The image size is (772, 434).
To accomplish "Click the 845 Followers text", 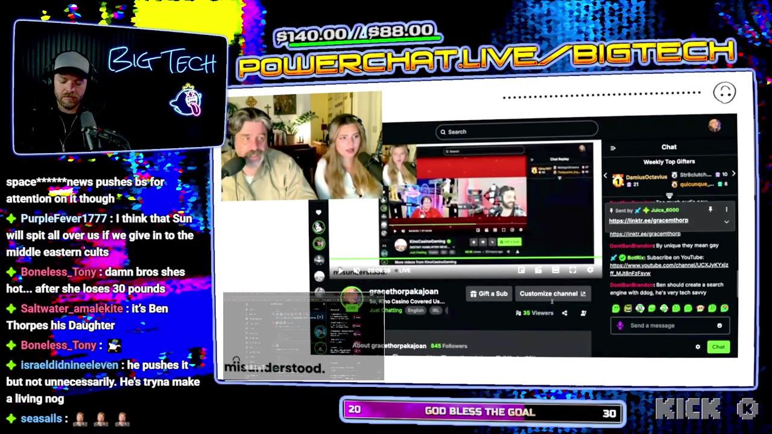I will click(x=449, y=346).
